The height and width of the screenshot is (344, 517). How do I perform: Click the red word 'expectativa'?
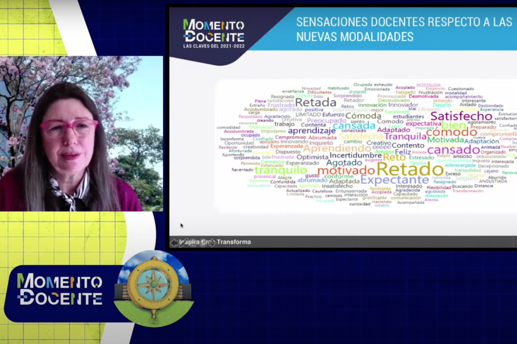tap(423, 124)
